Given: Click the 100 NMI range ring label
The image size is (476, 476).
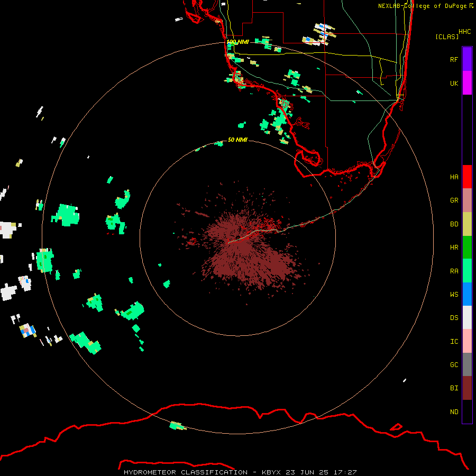Looking at the screenshot, I should (x=237, y=42).
